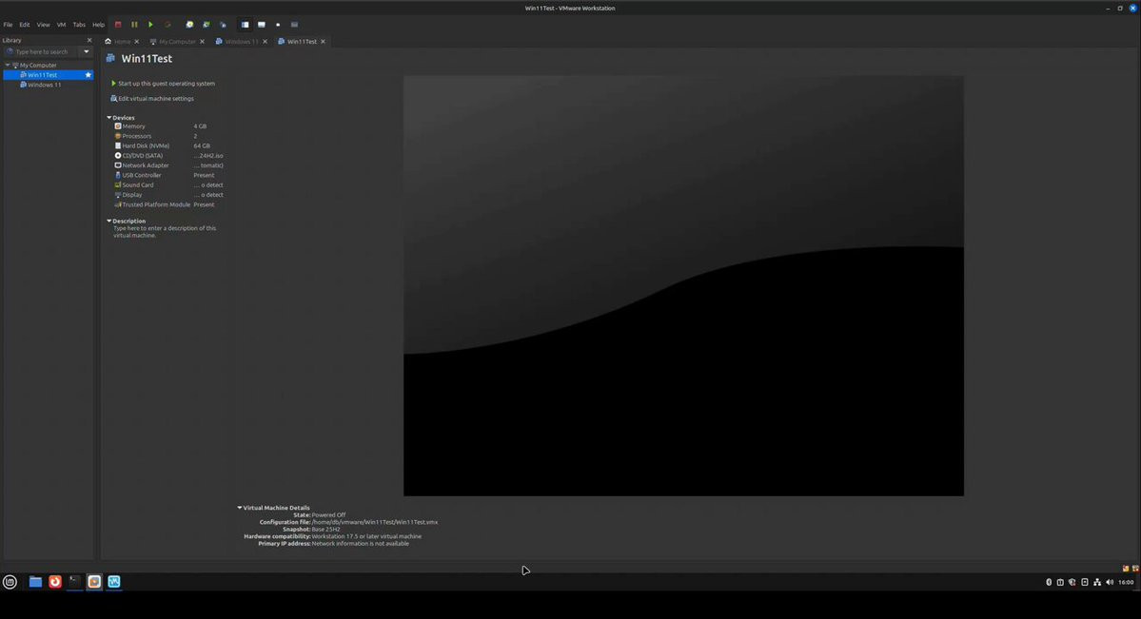Open the Snapshot Manager toolbar icon
The height and width of the screenshot is (619, 1141).
point(223,25)
